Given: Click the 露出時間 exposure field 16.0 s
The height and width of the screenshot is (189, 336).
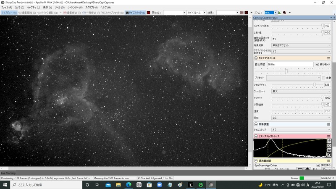Looking at the screenshot, I should pos(290,64).
